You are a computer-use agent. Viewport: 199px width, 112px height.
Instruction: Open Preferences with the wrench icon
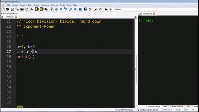(96, 9)
